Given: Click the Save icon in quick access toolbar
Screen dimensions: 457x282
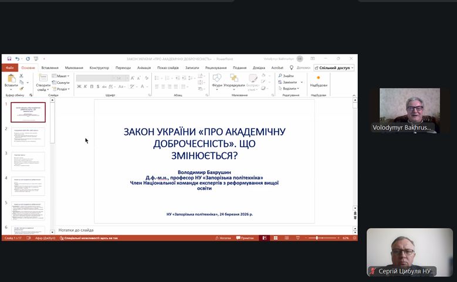Looking at the screenshot, I should click(x=9, y=59).
